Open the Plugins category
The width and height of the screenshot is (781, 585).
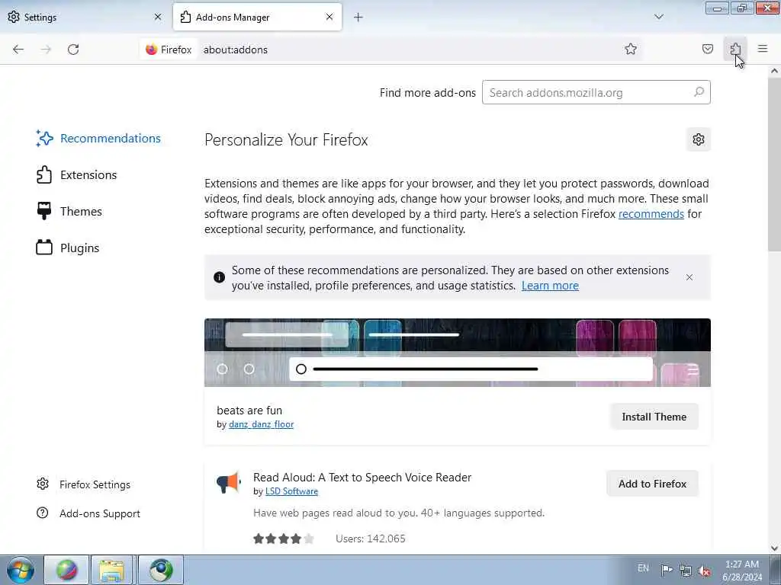click(68, 248)
